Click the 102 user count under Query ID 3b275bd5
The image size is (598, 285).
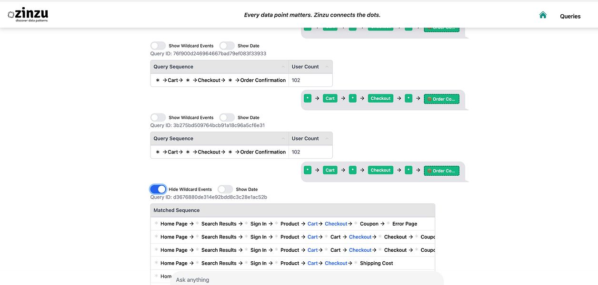tap(296, 152)
